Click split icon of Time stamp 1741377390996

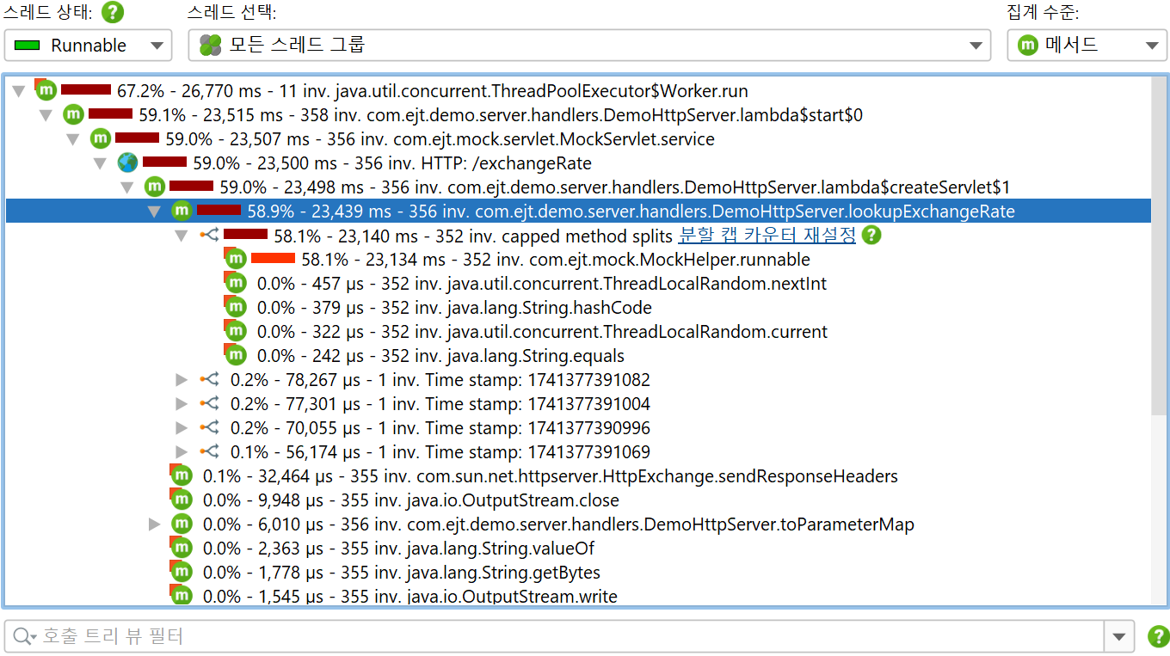coord(209,427)
